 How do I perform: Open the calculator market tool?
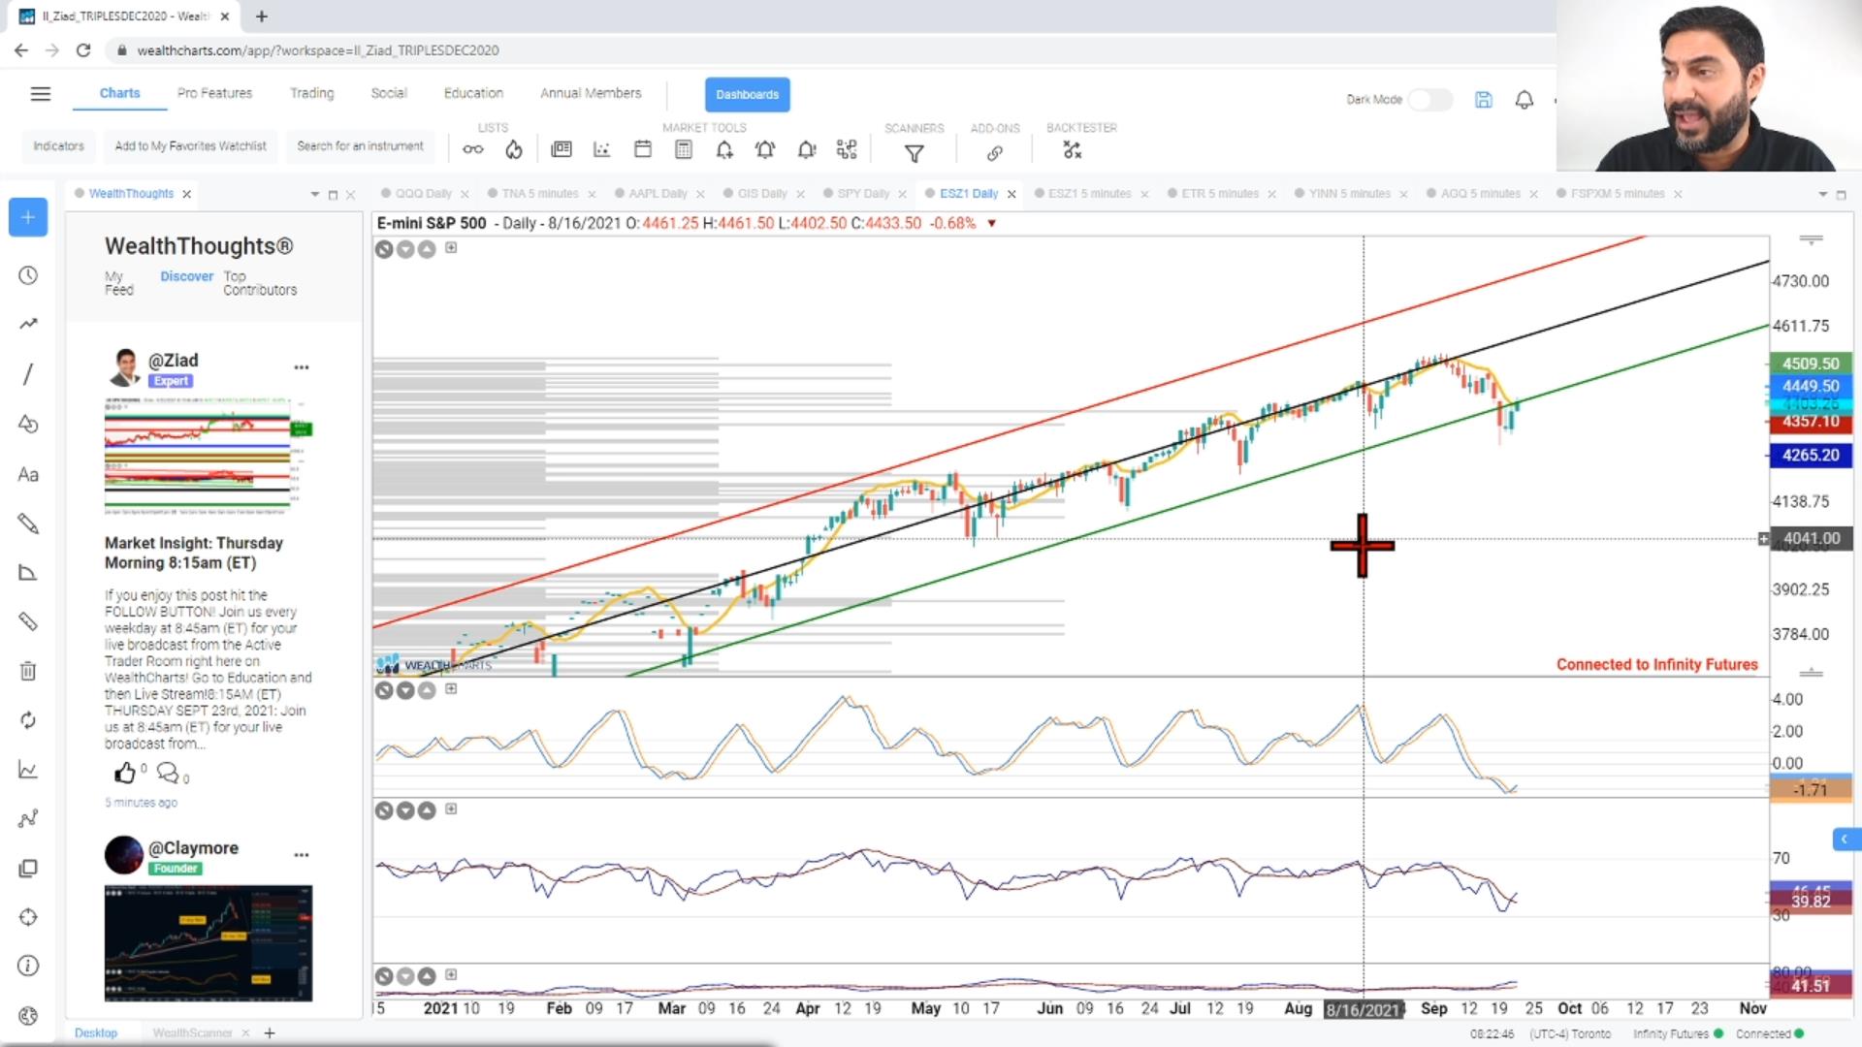click(x=684, y=149)
